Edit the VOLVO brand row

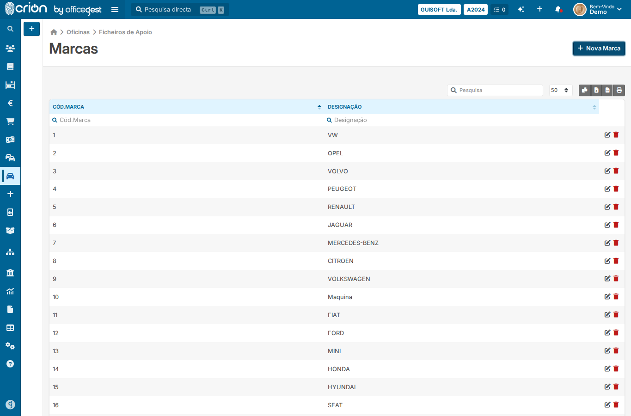click(607, 171)
